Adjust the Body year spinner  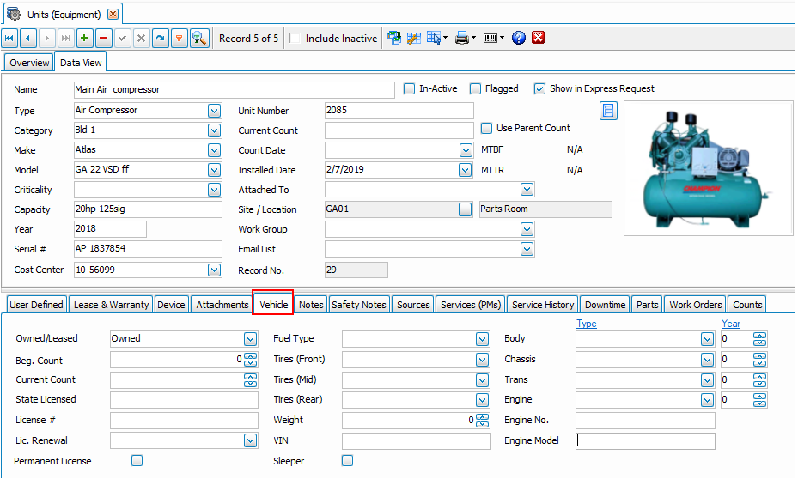[760, 339]
